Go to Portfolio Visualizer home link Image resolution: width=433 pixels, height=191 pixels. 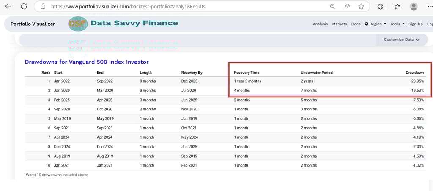click(x=33, y=24)
